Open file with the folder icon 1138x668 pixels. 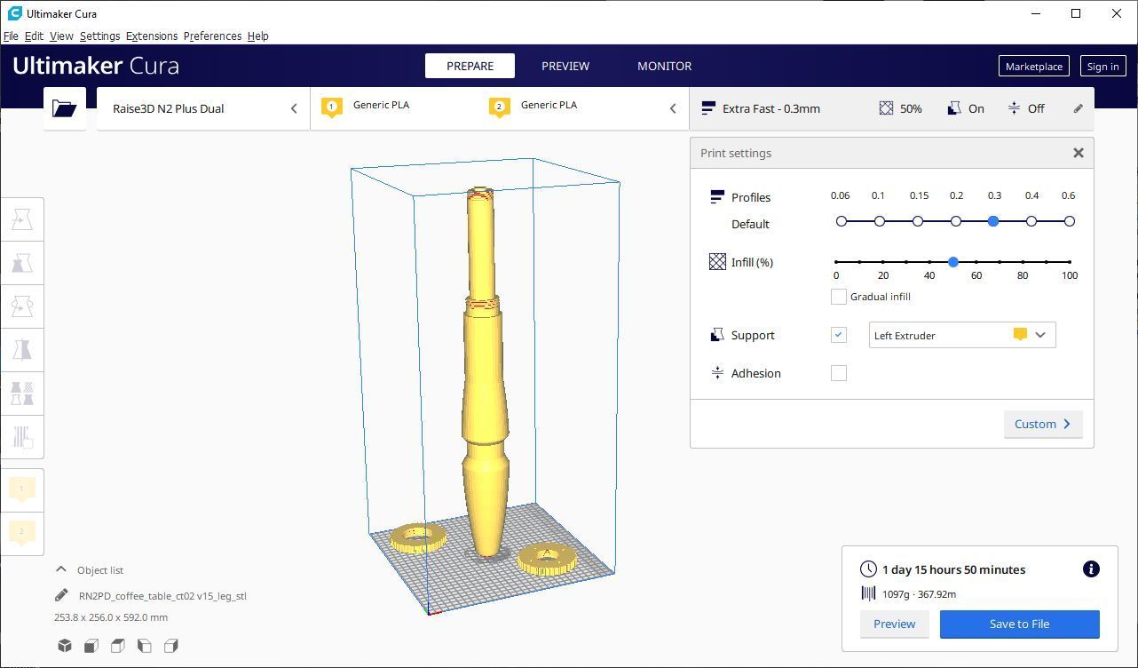tap(65, 108)
